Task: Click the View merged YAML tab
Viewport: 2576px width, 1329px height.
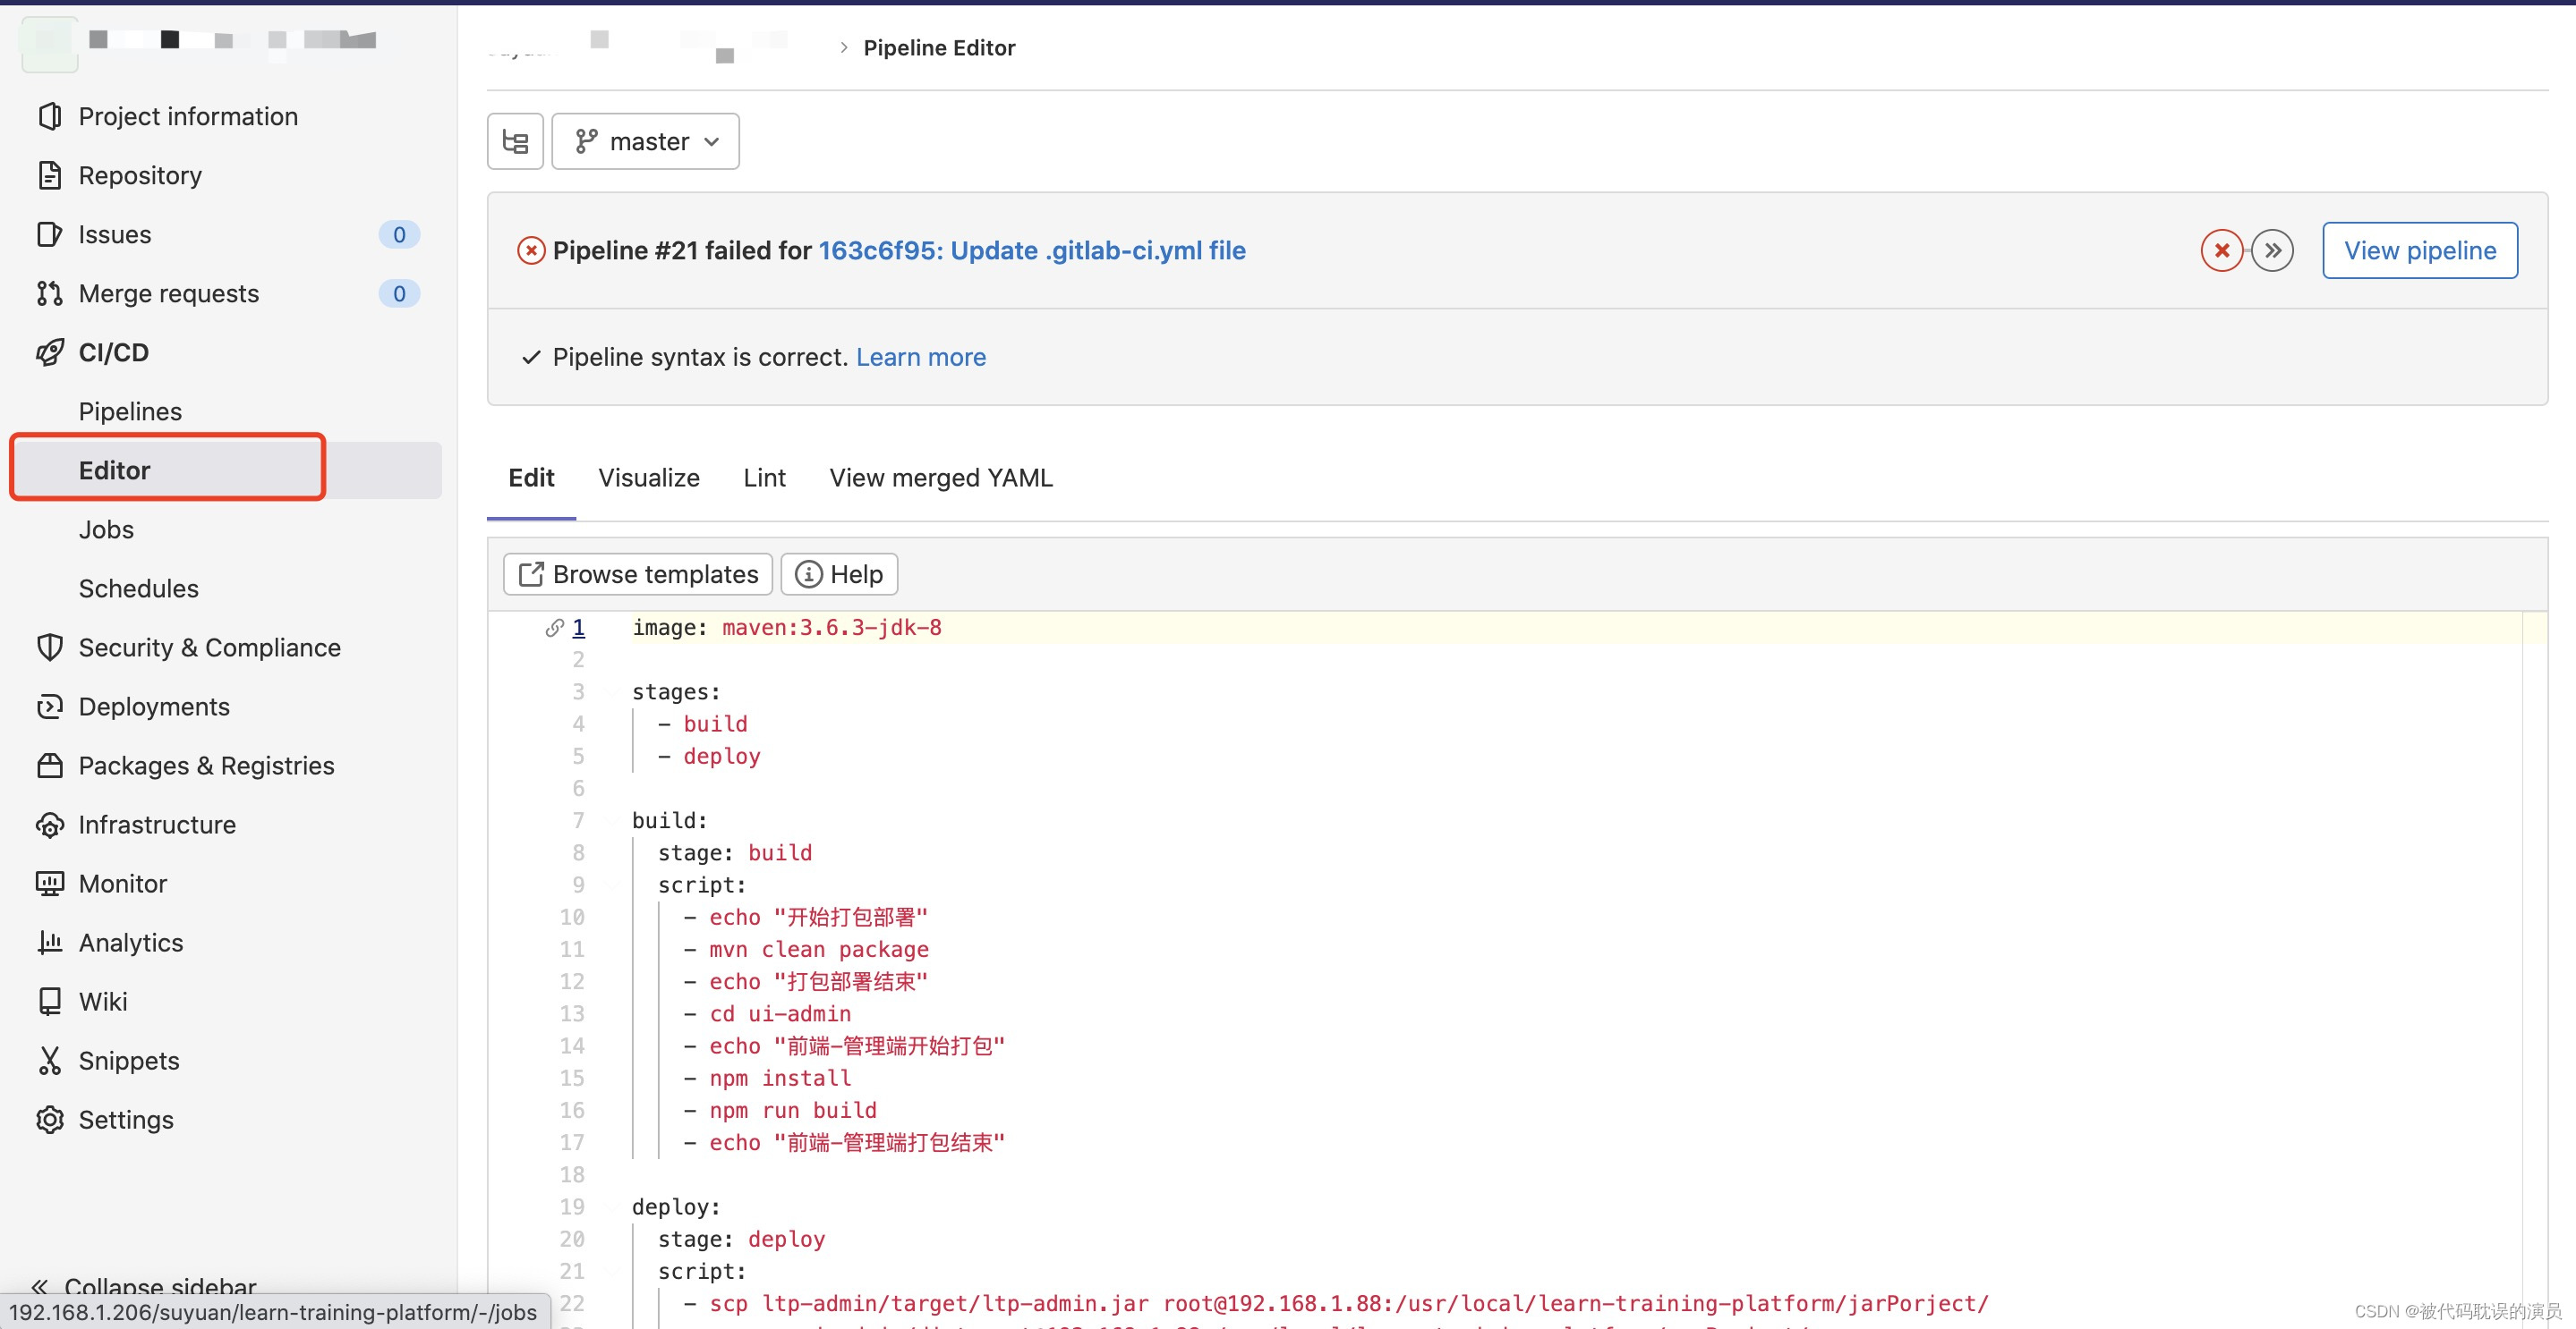Action: tap(940, 477)
